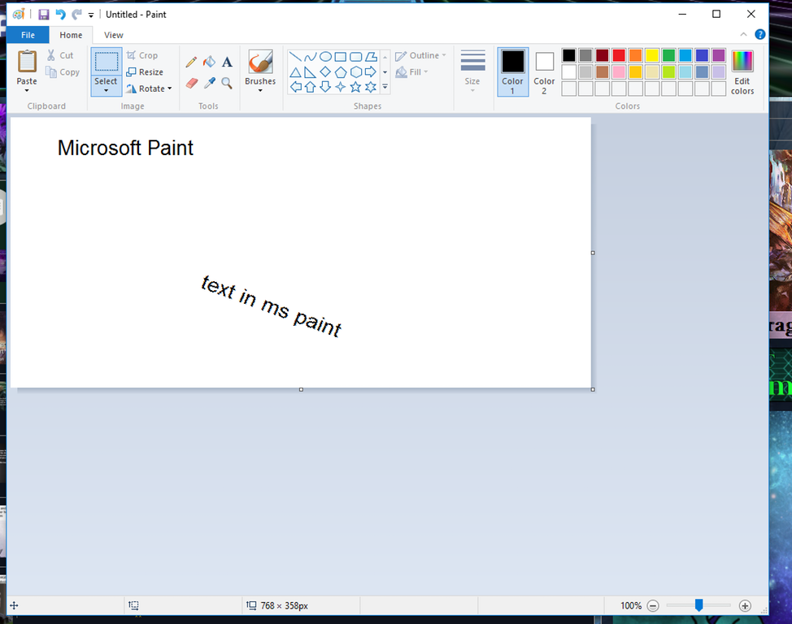
Task: Click the Resize button
Action: [145, 71]
